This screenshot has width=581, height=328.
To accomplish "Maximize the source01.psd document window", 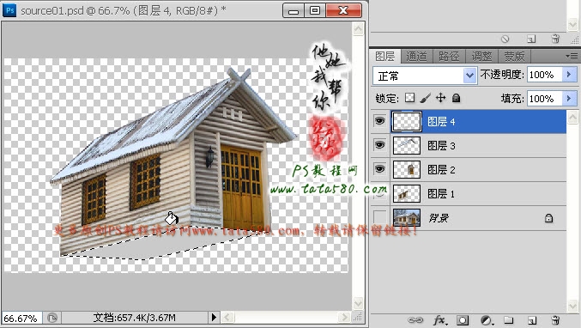I will click(315, 10).
